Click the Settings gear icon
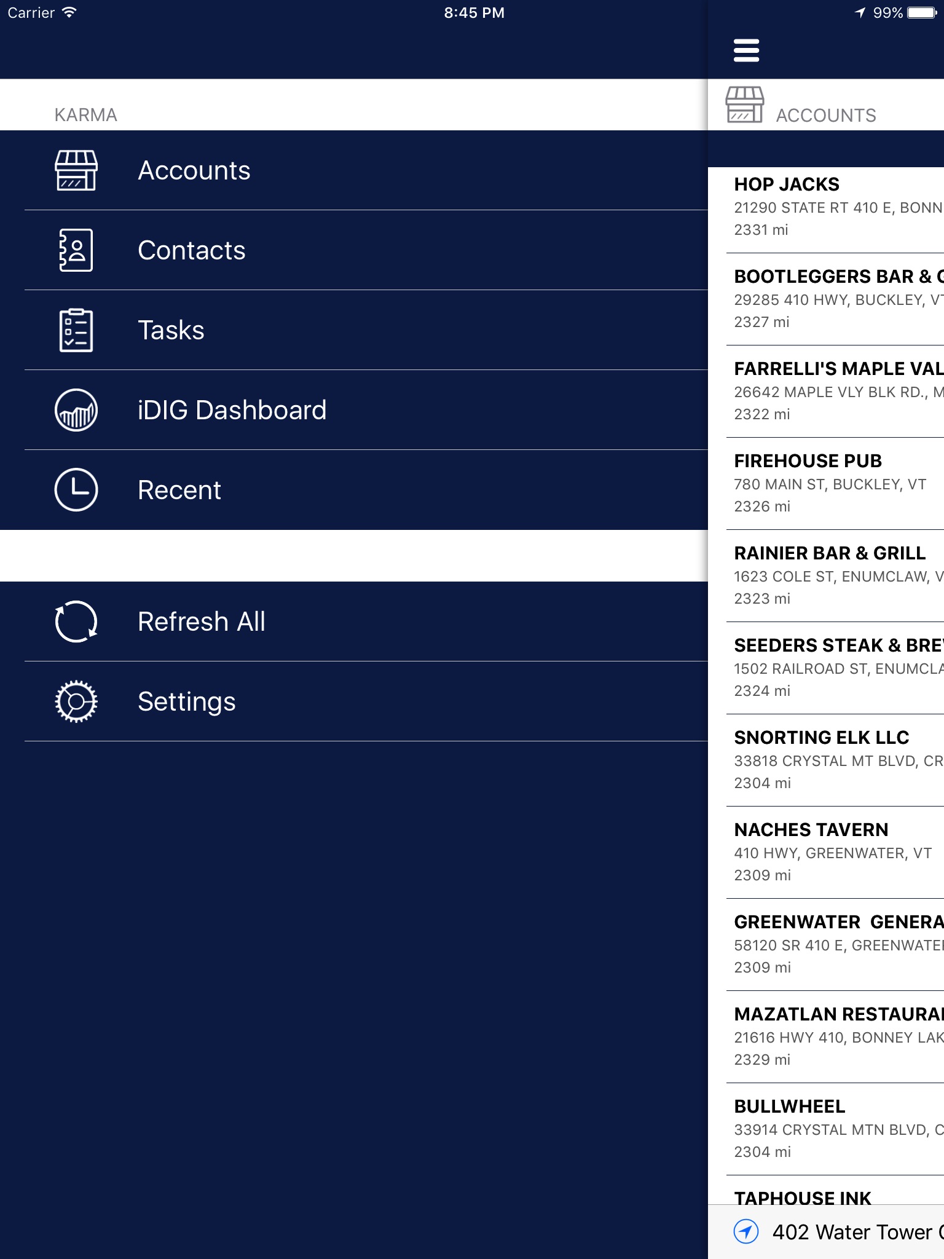 pos(76,701)
